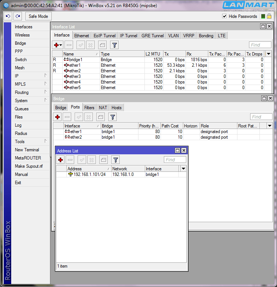
Task: Switch to the Bonding tab
Action: [206, 36]
